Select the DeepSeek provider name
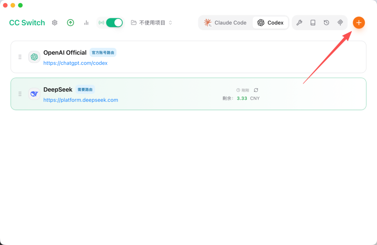Screen dimensions: 377x245 coord(58,90)
